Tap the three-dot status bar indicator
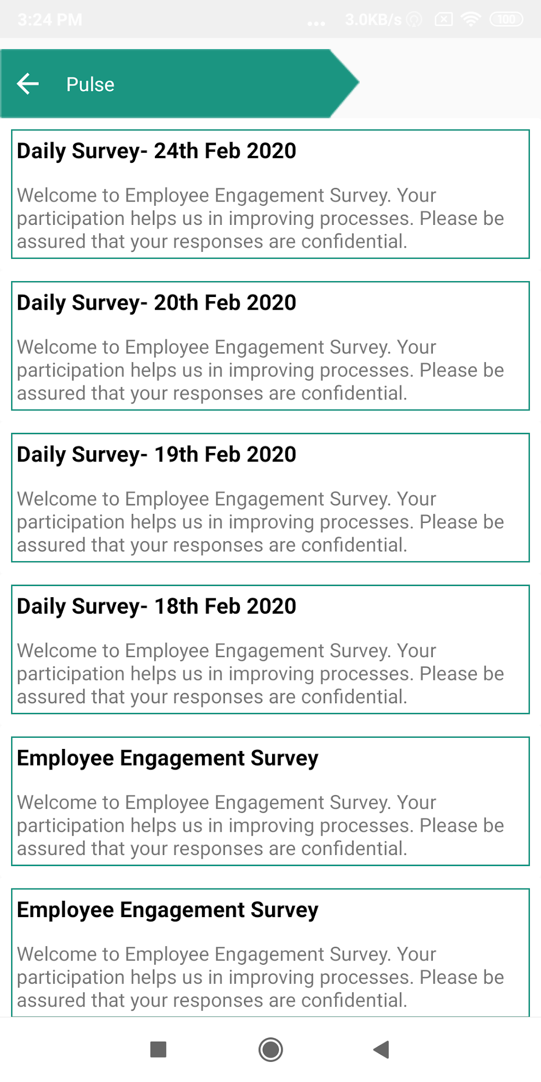The width and height of the screenshot is (541, 1082). click(316, 23)
